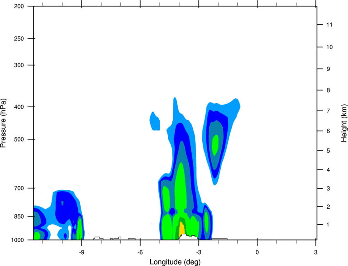Select the 400 pressure tick label

[19, 107]
